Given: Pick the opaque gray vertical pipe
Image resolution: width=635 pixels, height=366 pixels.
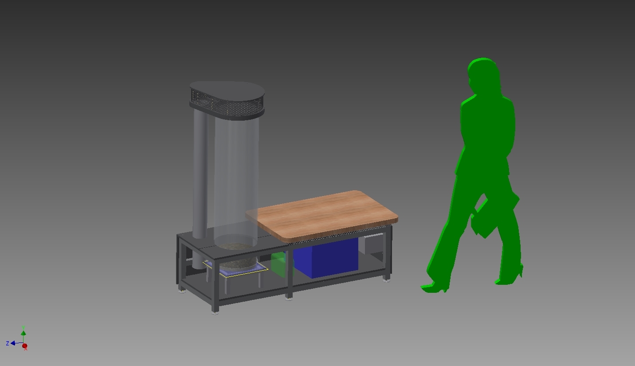Looking at the screenshot, I should (200, 177).
